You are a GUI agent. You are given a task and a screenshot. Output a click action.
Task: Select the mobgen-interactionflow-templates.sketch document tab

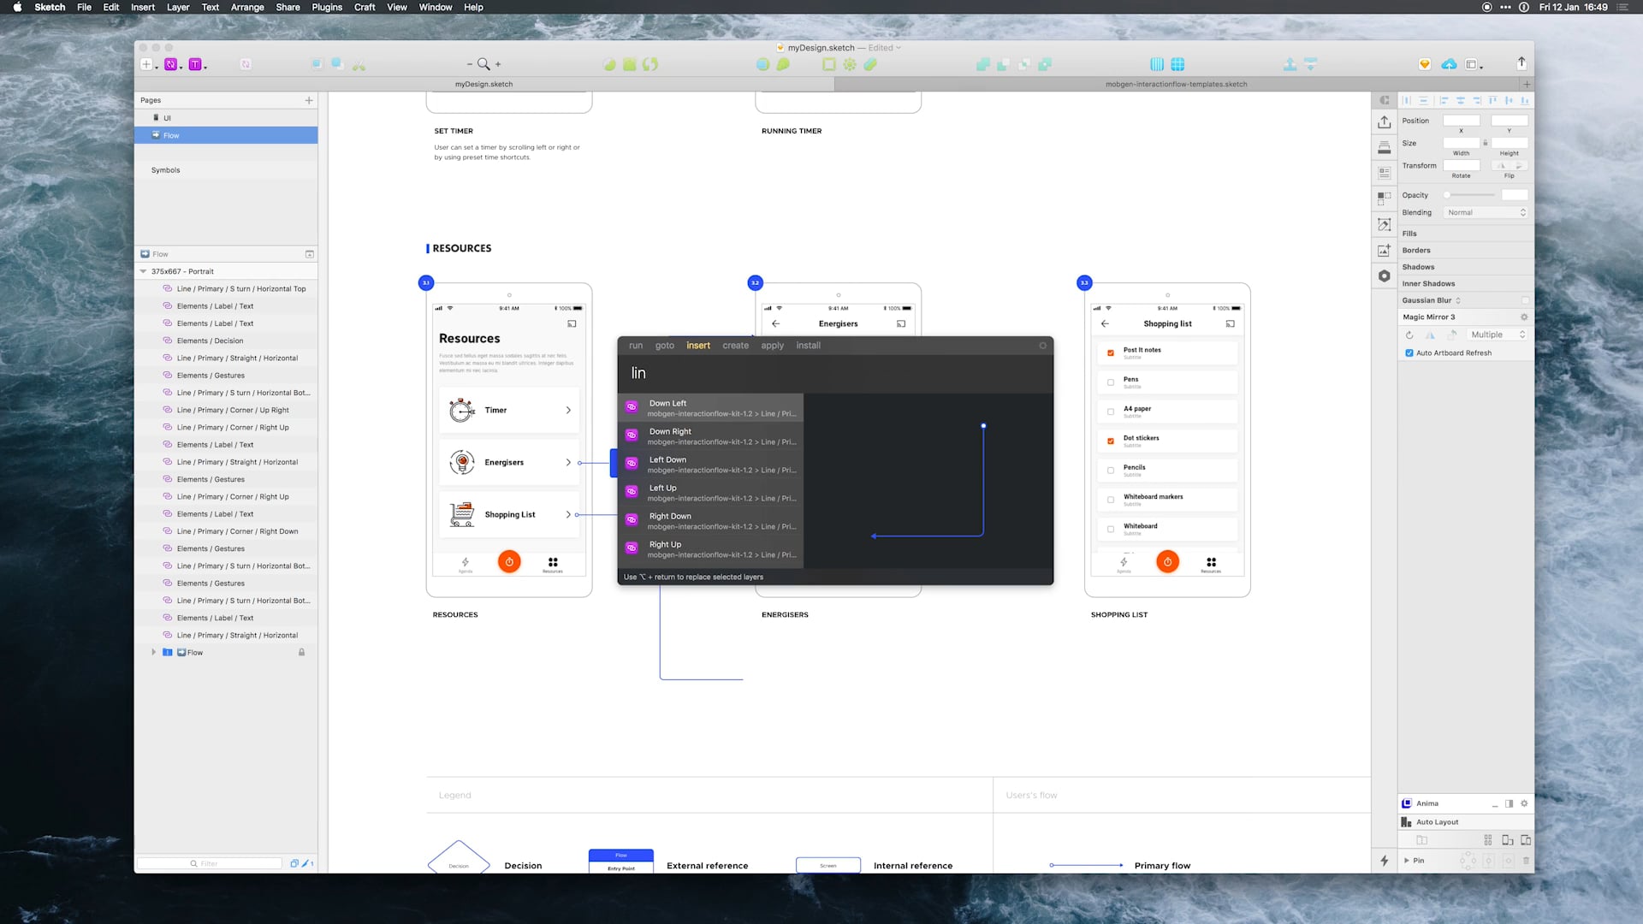[x=1177, y=84]
